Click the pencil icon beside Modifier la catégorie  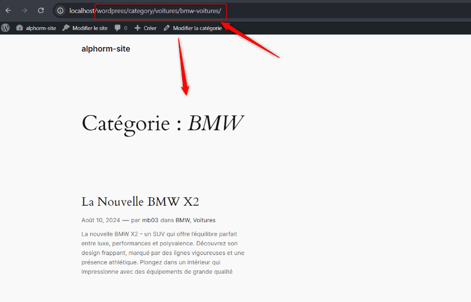coord(167,28)
